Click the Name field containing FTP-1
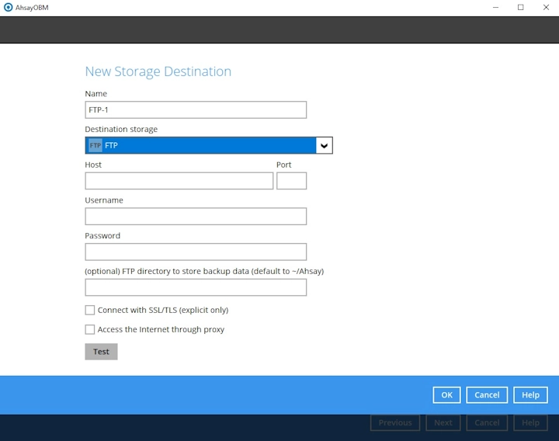This screenshot has height=441, width=559. pos(196,109)
